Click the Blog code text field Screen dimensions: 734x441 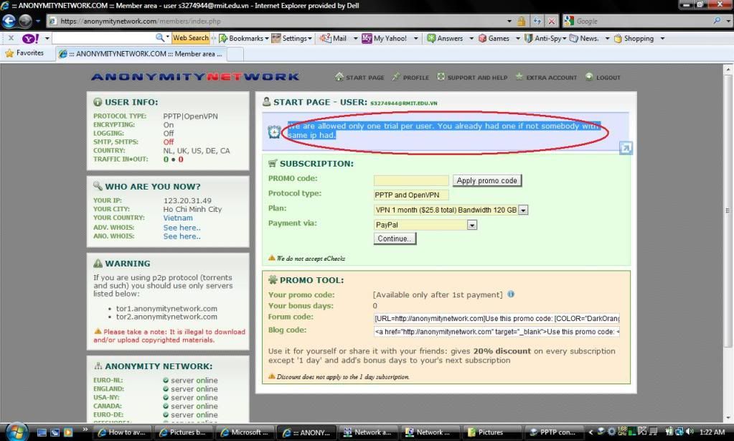(x=497, y=331)
